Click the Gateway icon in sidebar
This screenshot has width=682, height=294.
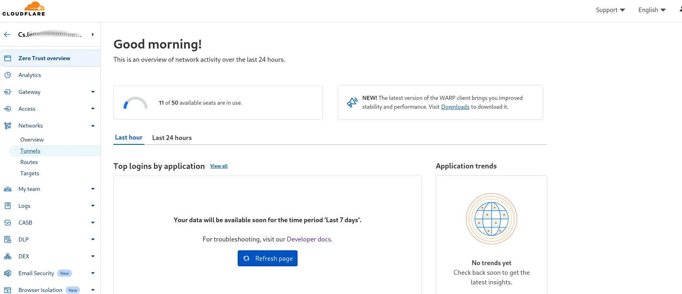click(x=8, y=92)
